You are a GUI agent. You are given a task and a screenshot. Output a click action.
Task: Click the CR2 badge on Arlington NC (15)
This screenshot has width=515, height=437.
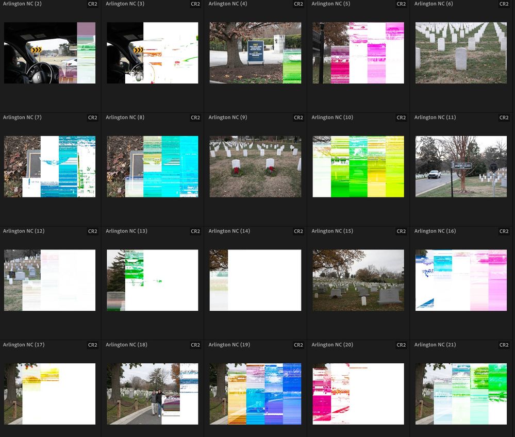(401, 231)
